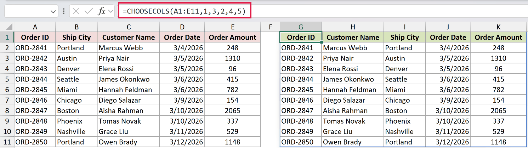The image size is (528, 148).
Task: Click the Order Amount header cell in column K
Action: (499, 37)
